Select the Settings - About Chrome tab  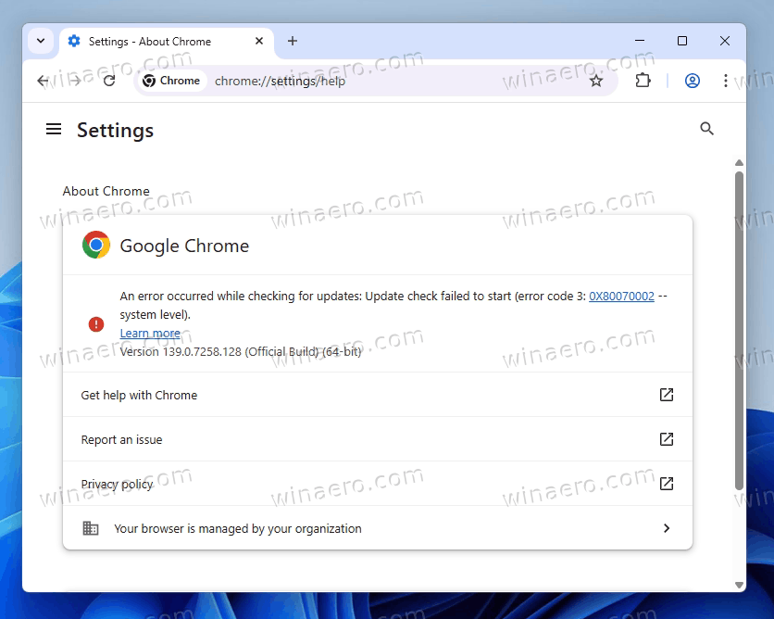coord(167,42)
